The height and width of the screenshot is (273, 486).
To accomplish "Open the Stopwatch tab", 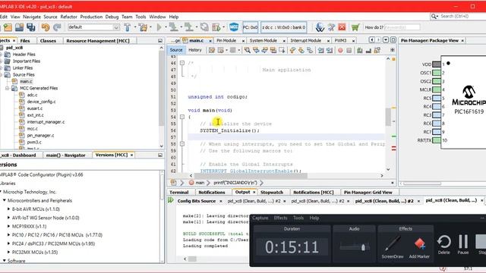I will click(x=272, y=192).
